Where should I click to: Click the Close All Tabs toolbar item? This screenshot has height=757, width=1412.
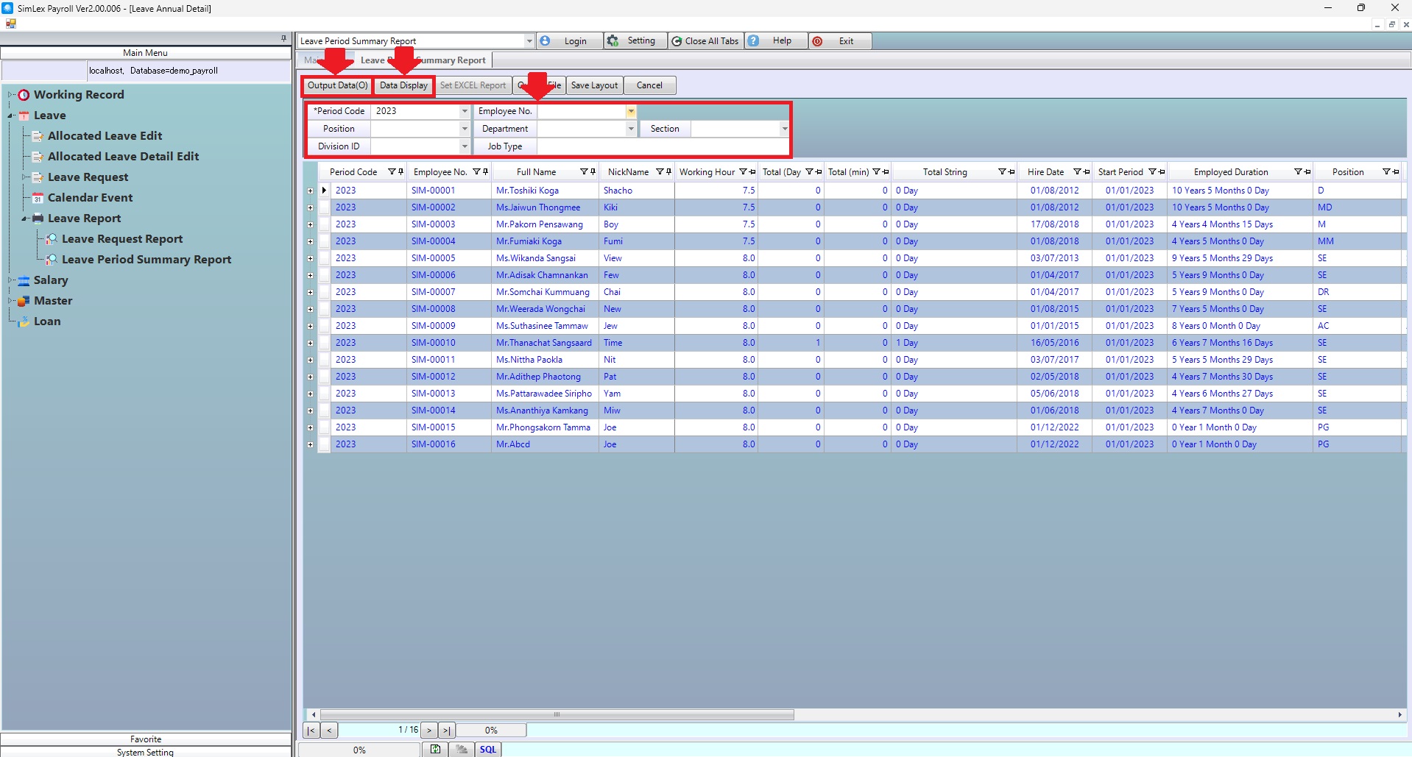(x=705, y=41)
